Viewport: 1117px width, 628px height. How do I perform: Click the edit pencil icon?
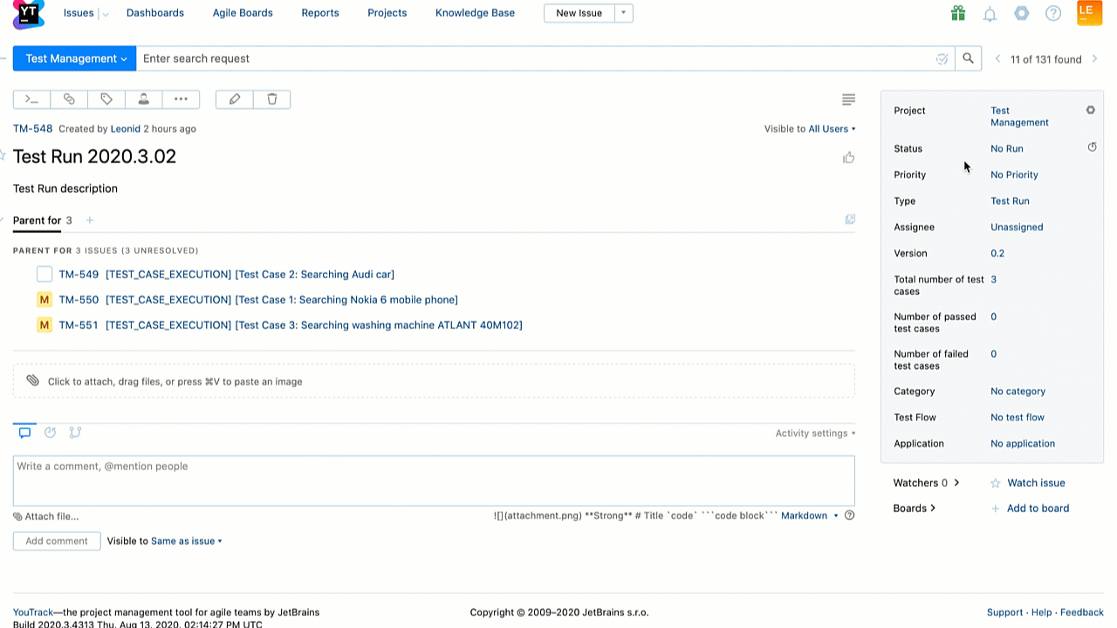tap(234, 99)
